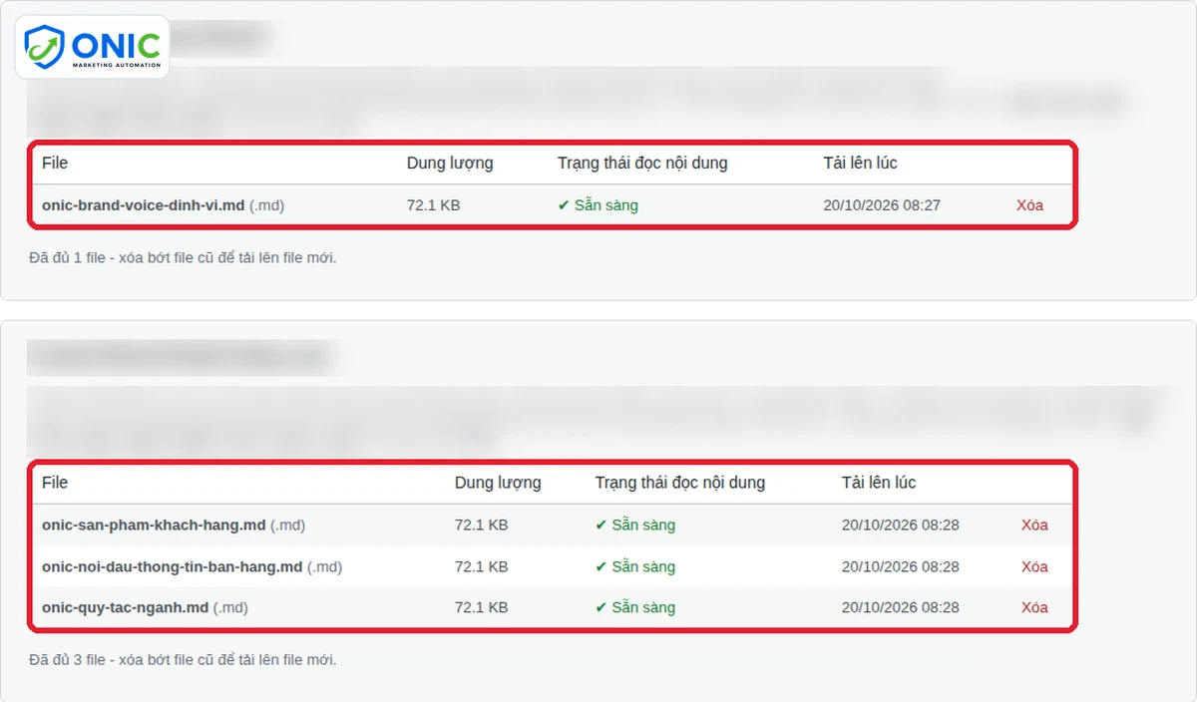The width and height of the screenshot is (1197, 702).
Task: Click 'Trạng thái đọc nội dung' header in the one-file table
Action: [x=642, y=163]
